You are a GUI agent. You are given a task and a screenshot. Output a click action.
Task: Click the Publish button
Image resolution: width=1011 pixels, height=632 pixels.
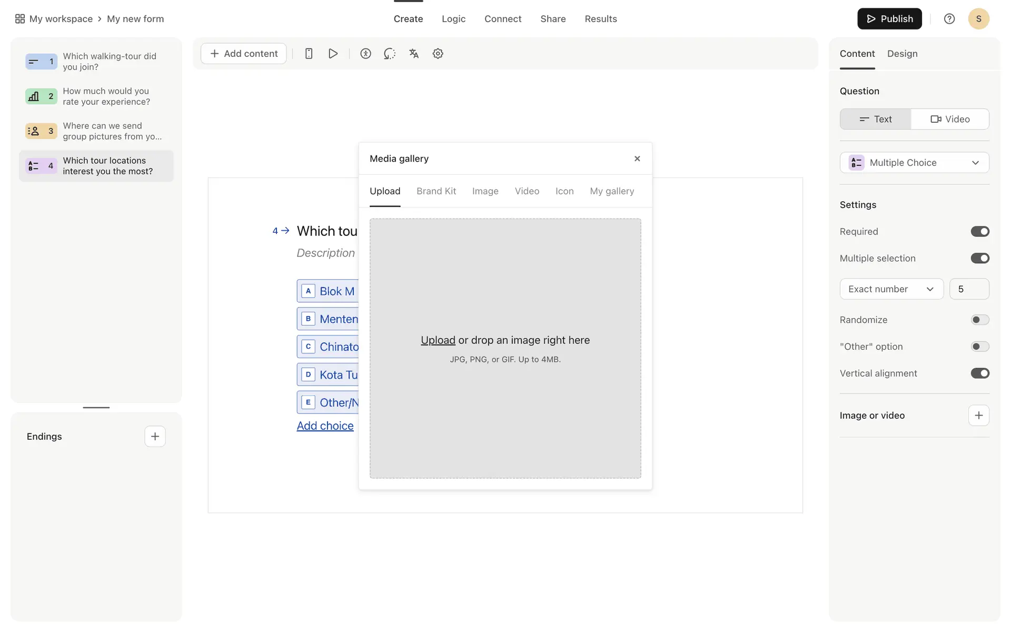point(889,19)
